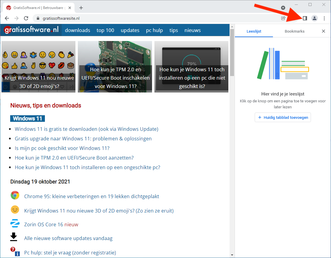Open the downloads menu item
Screen dimensions: 331x258
pos(78,30)
